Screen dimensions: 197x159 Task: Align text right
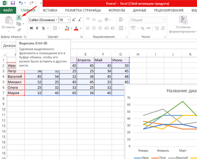(x=100, y=28)
